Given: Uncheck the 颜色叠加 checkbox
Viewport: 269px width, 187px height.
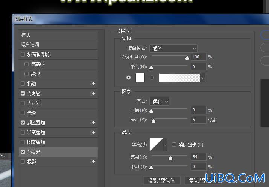Looking at the screenshot, I should click(23, 123).
